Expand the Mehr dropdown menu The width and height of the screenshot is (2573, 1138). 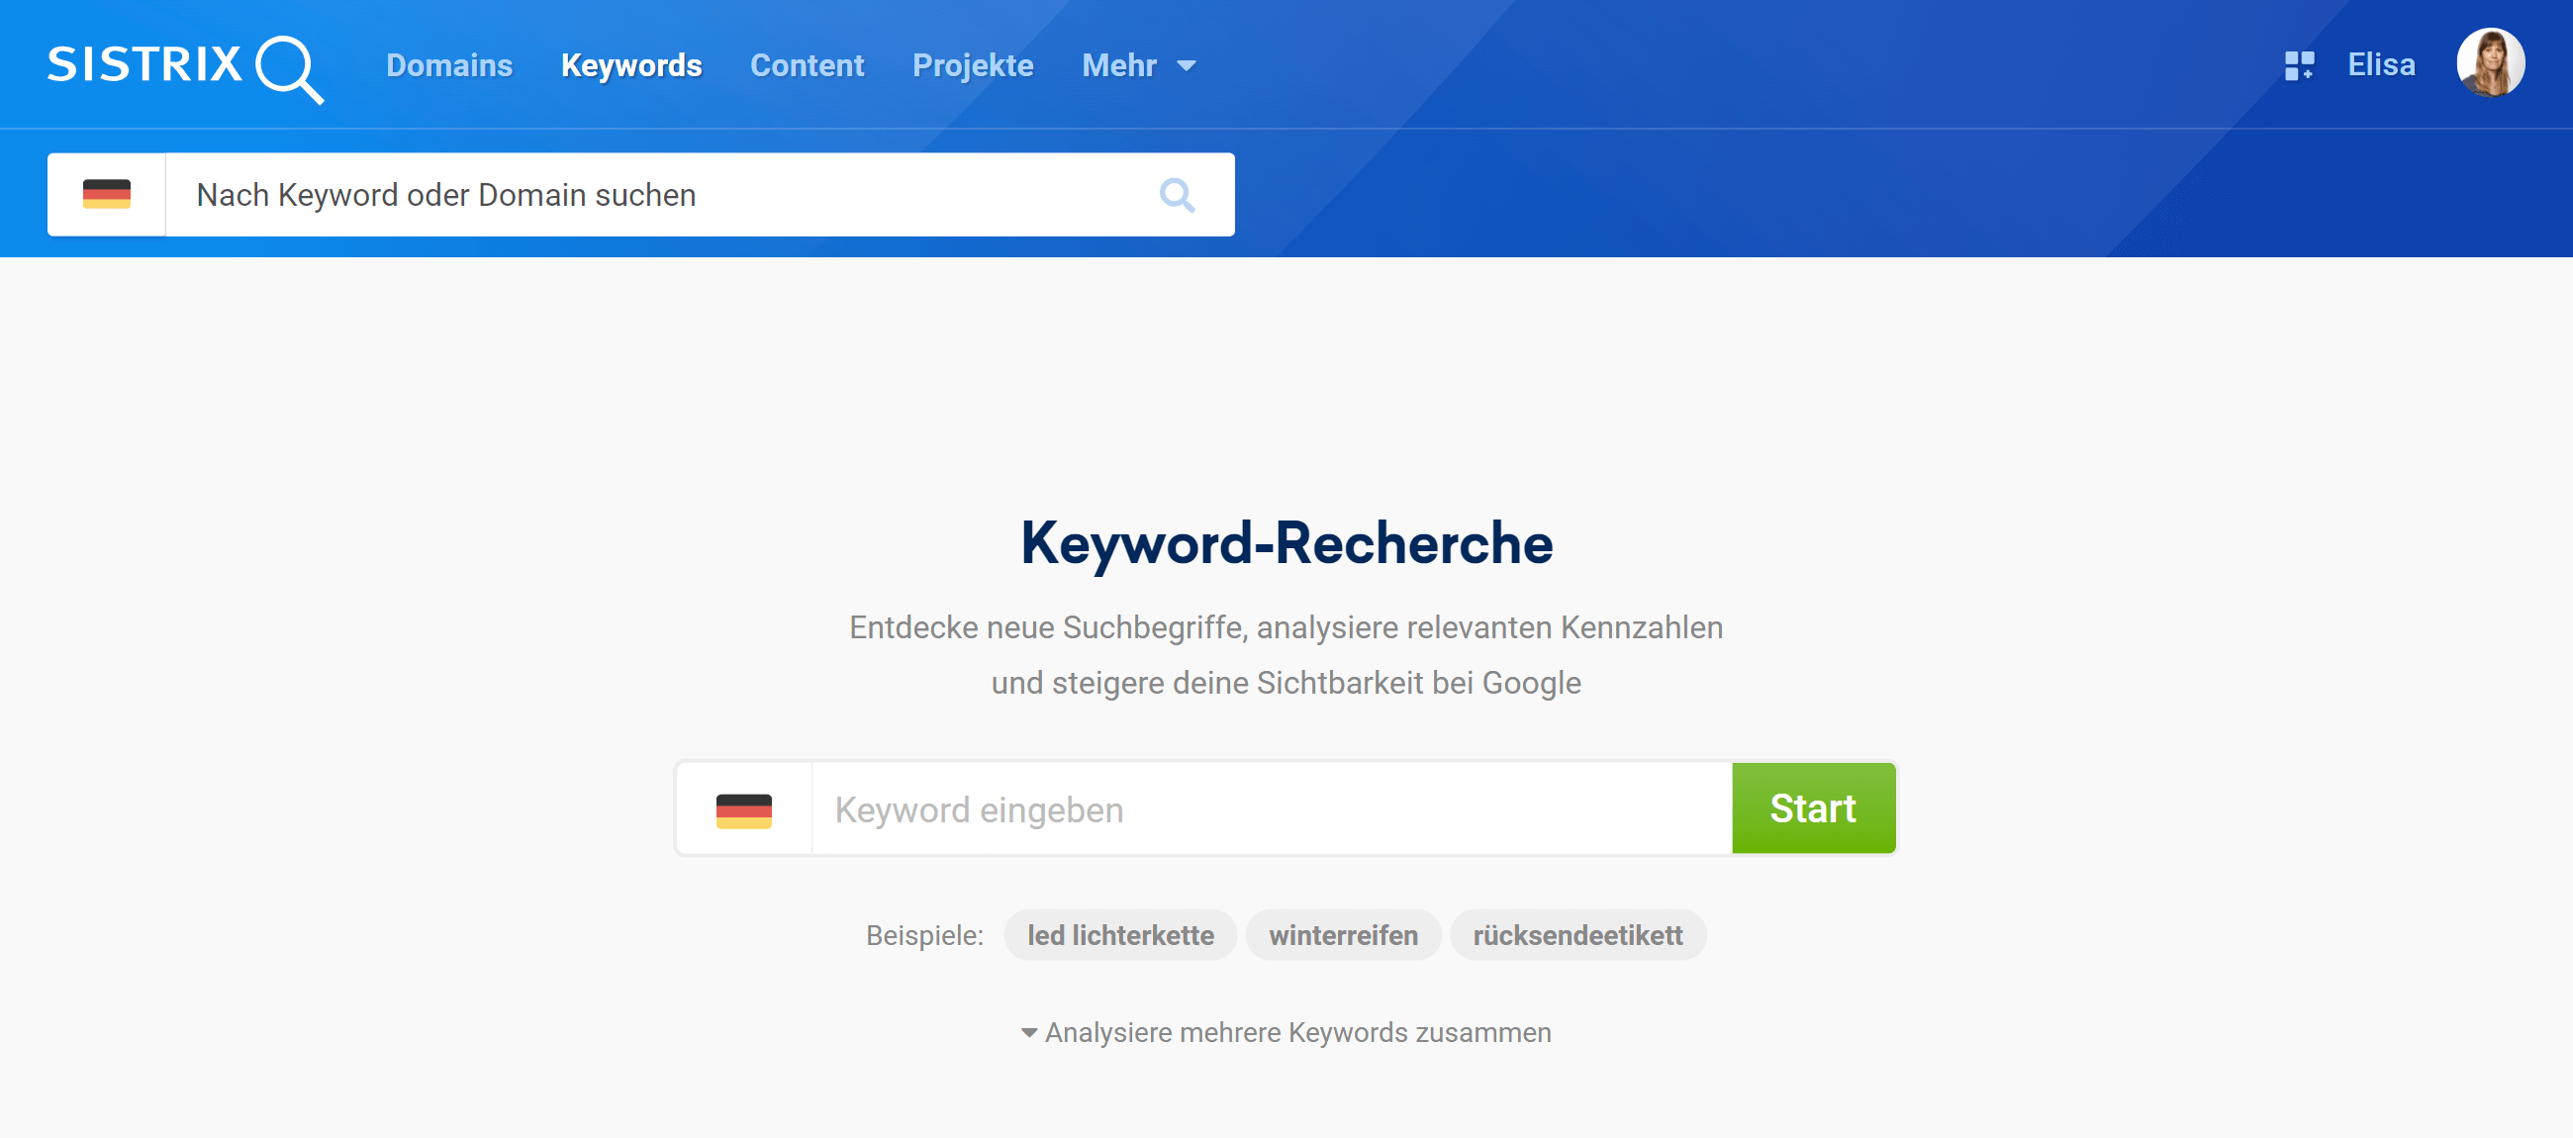pyautogui.click(x=1118, y=66)
